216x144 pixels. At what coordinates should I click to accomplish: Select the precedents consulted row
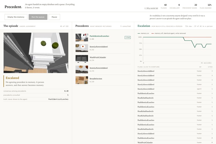[36, 95]
